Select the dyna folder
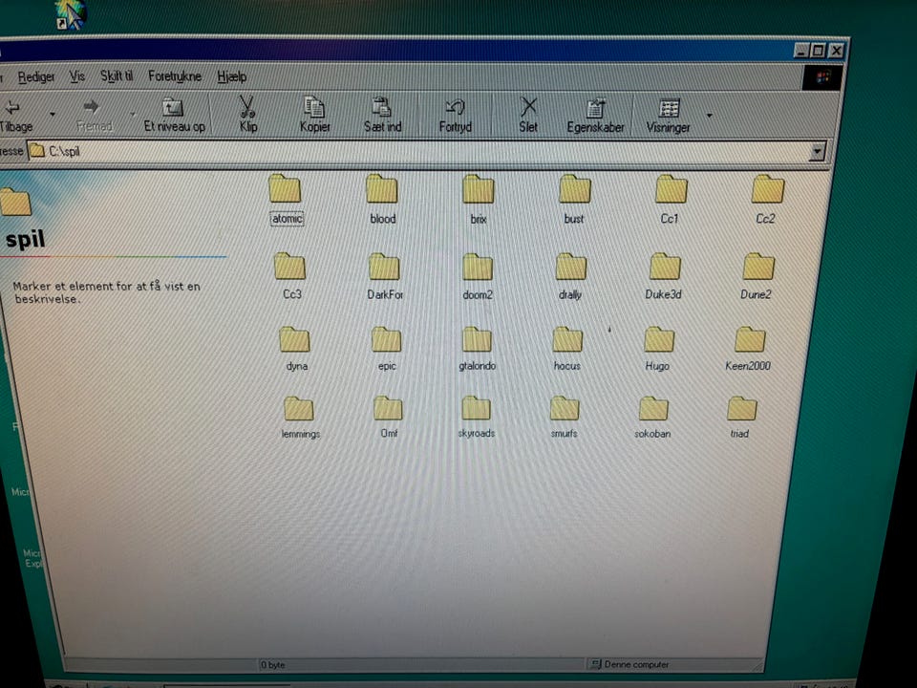Screen dimensions: 917x688 [x=295, y=350]
